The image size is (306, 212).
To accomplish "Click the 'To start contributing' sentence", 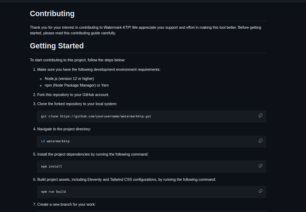I will tap(77, 60).
